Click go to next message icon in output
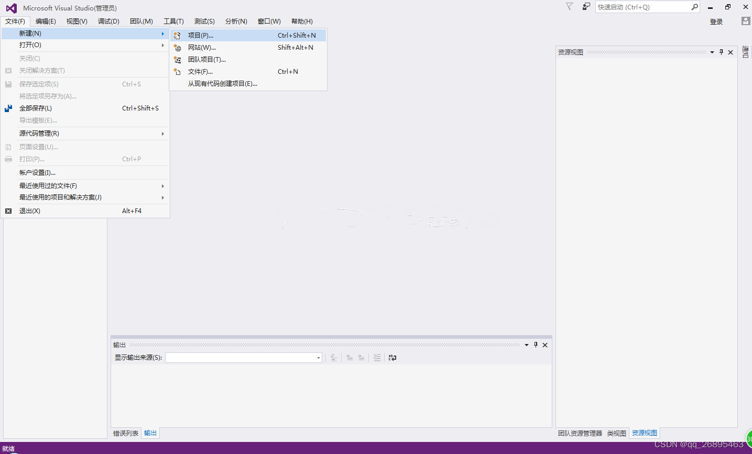The height and width of the screenshot is (454, 752). [361, 358]
